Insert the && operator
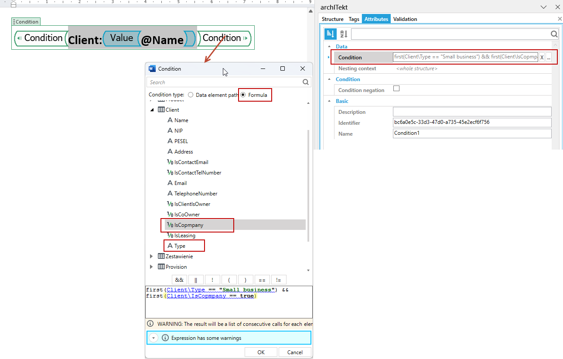The width and height of the screenshot is (563, 359). tap(179, 280)
